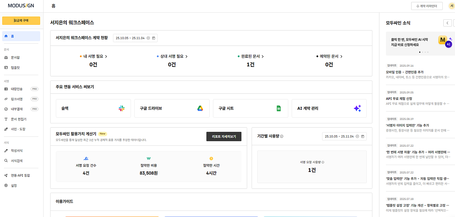The height and width of the screenshot is (217, 455).
Task: Click the AI sparkle icon
Action: point(357,108)
